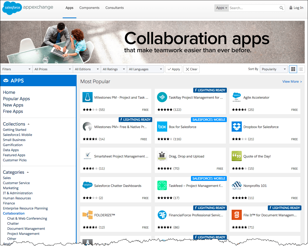Click the Nonprofits 101 app icon
The height and width of the screenshot is (246, 308).
click(237, 186)
